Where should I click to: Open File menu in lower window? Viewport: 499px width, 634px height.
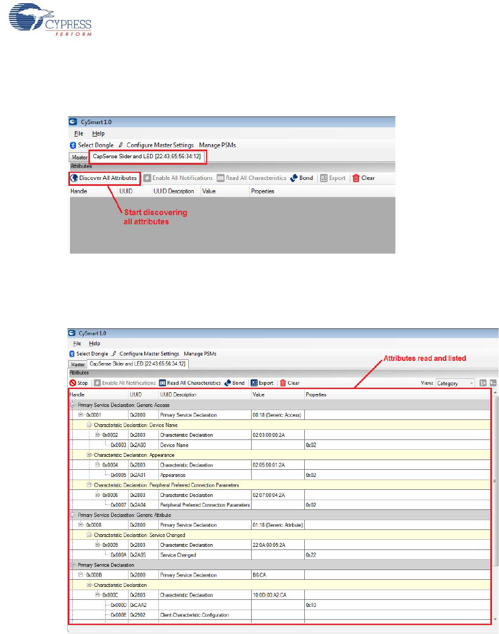[77, 344]
